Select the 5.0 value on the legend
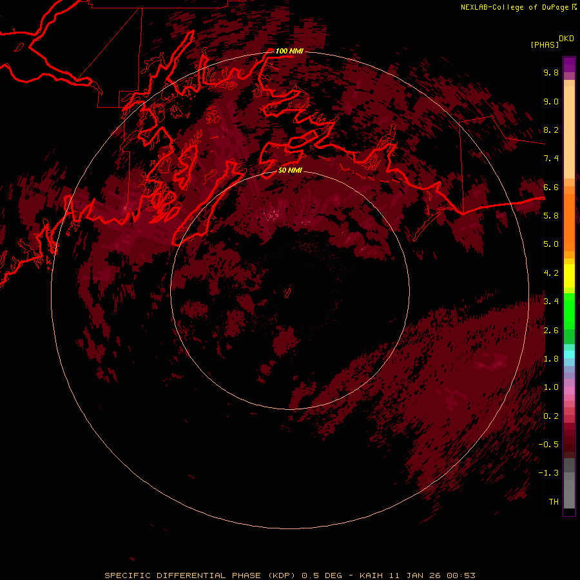Screen dimensions: 580x580 click(551, 244)
